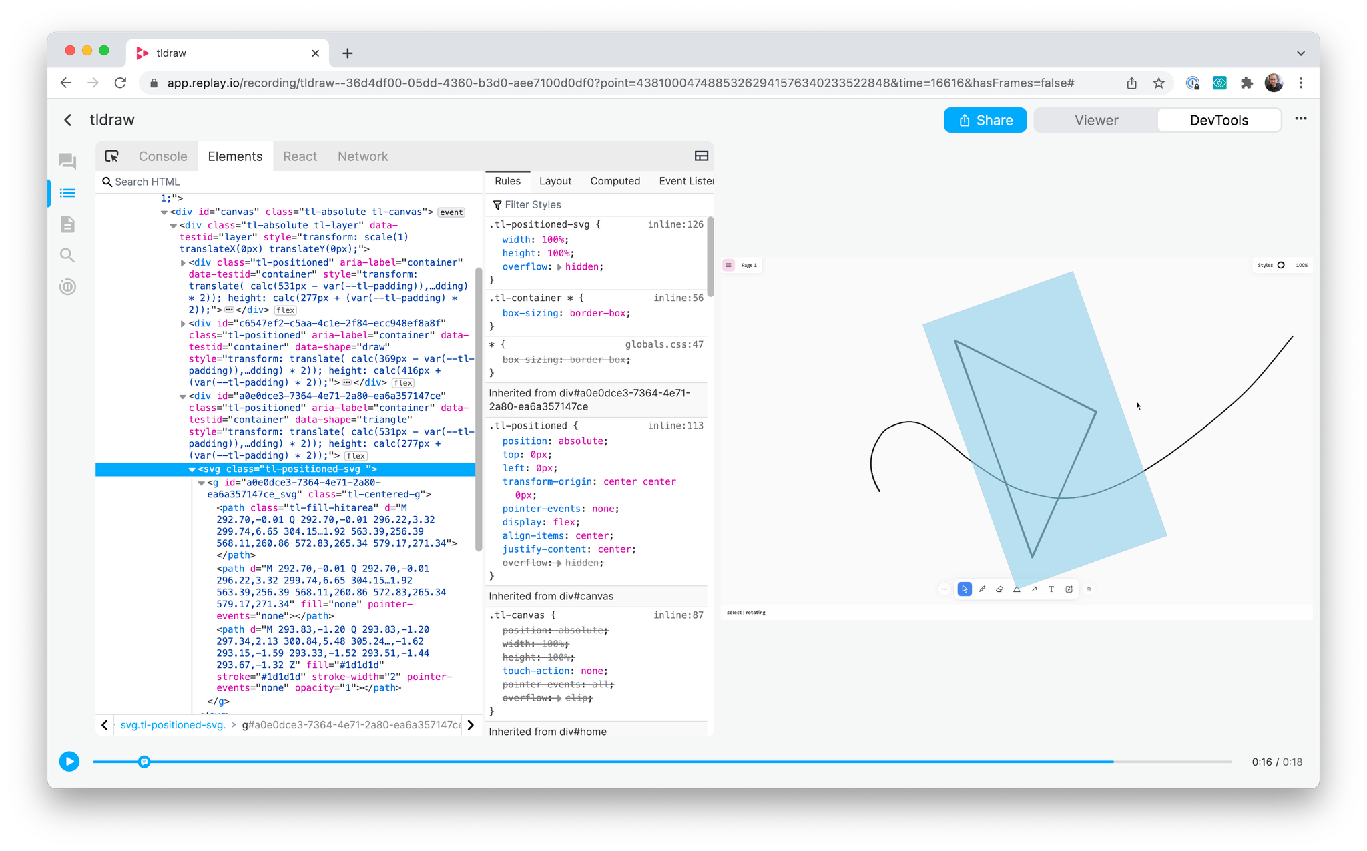Click the text tool icon in toolbar

[1051, 589]
